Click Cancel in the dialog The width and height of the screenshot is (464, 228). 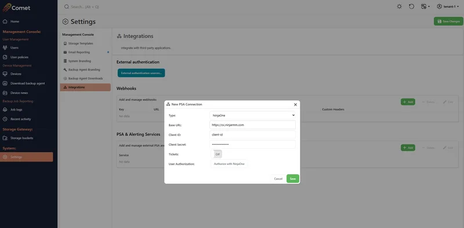point(278,179)
